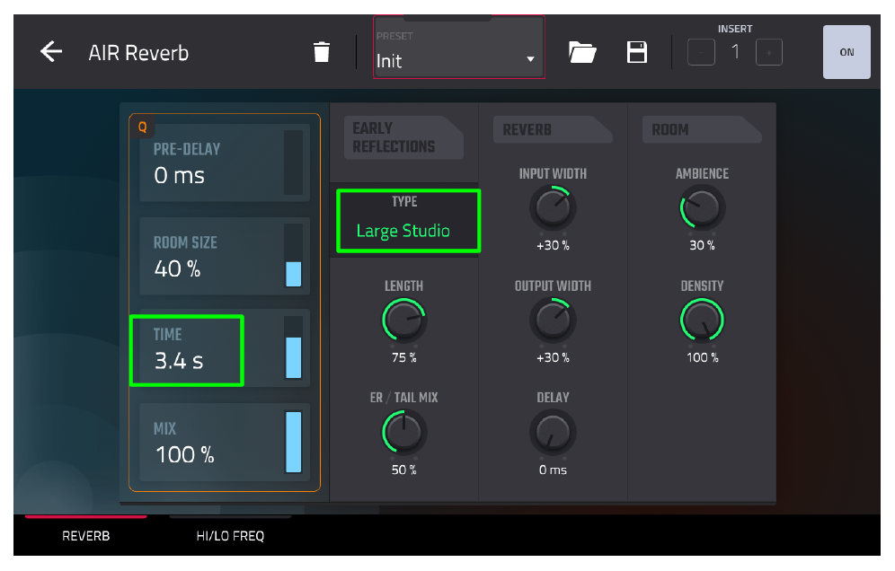Click the Mix level slider bar
The width and height of the screenshot is (895, 571).
293,442
